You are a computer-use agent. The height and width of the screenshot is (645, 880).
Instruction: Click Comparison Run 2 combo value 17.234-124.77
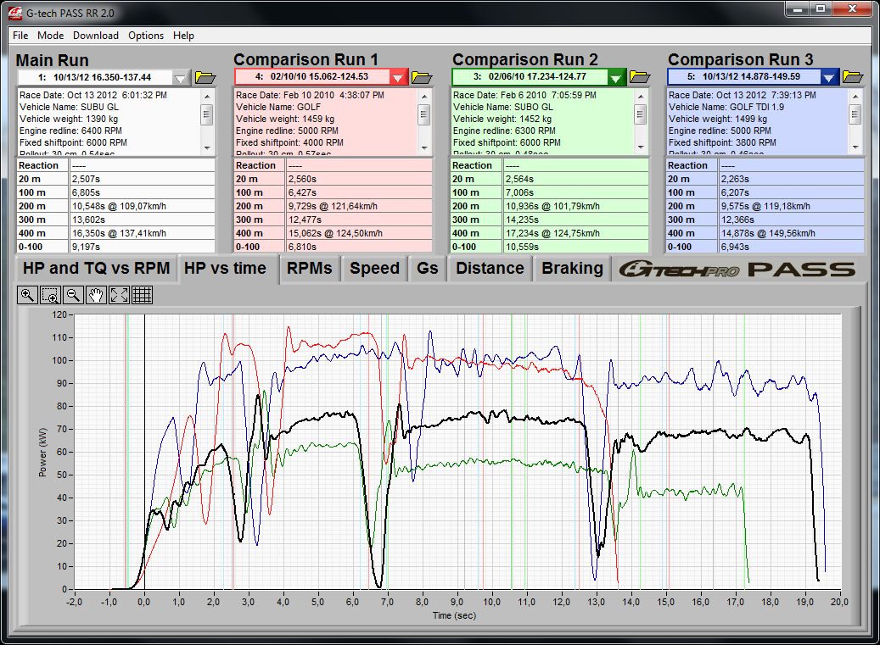tap(530, 76)
